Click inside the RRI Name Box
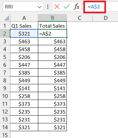Image resolution: width=118 pixels, height=138 pixels. [20, 7]
